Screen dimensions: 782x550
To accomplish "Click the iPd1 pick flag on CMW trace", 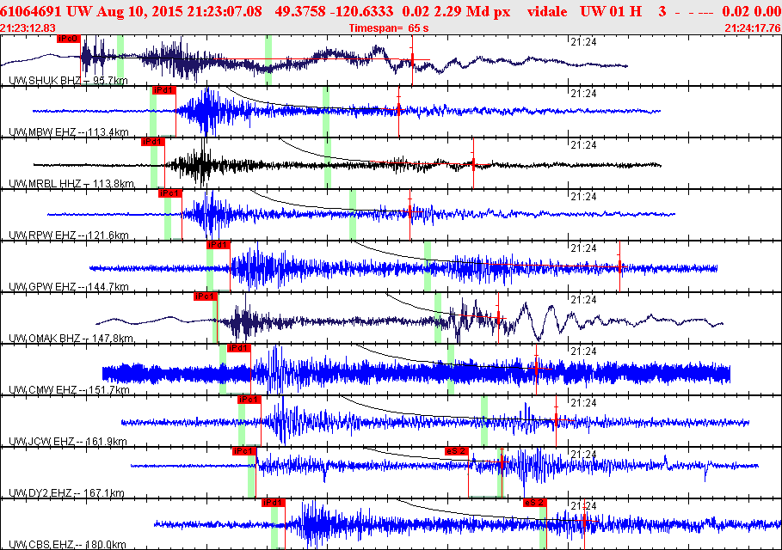I will [238, 348].
